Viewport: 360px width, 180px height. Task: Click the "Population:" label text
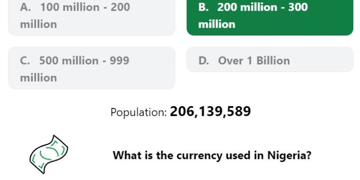139,112
